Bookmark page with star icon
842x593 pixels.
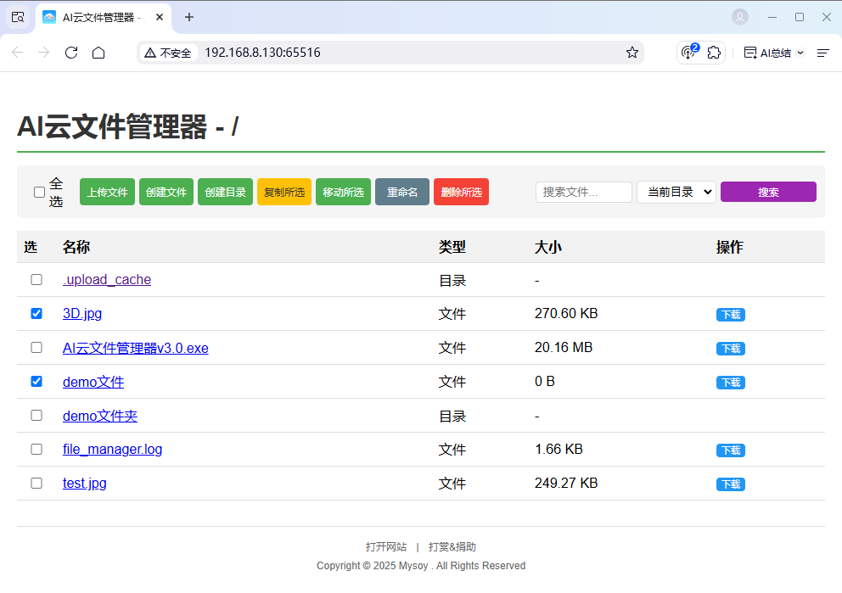point(632,53)
